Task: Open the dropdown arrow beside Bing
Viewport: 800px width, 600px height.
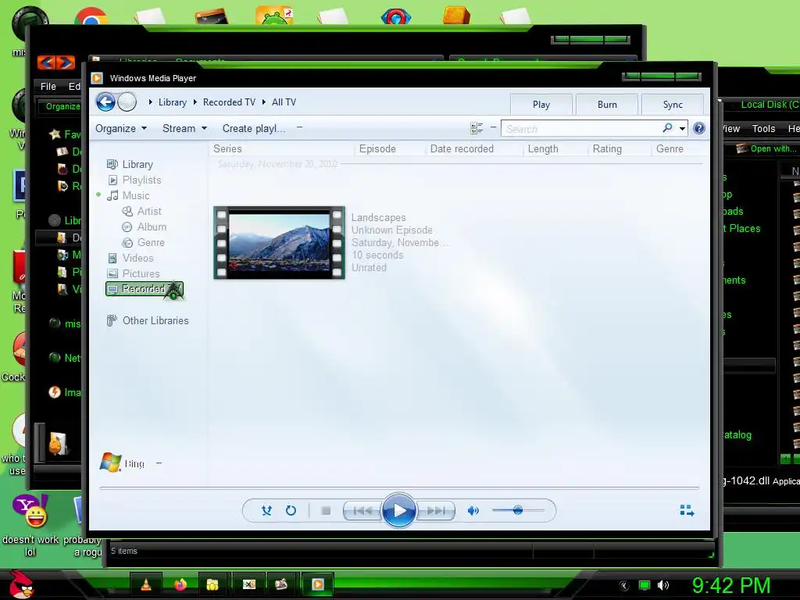Action: pyautogui.click(x=159, y=463)
